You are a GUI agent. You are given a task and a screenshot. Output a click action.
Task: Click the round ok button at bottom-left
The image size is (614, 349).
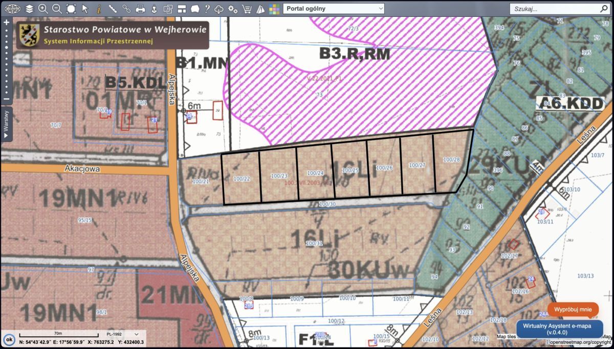(x=9, y=339)
